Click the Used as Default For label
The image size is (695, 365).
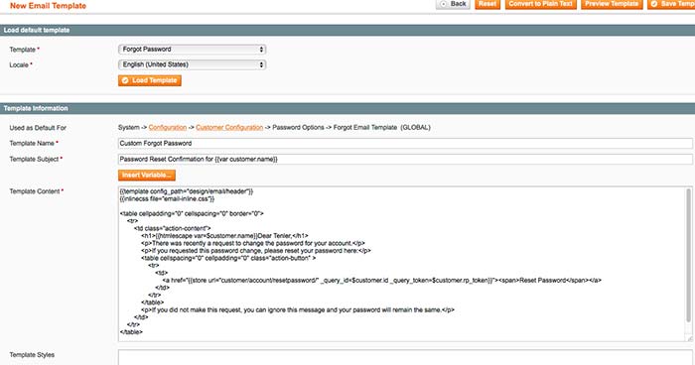[x=38, y=128]
